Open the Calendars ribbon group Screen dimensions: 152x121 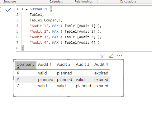[56, 2]
